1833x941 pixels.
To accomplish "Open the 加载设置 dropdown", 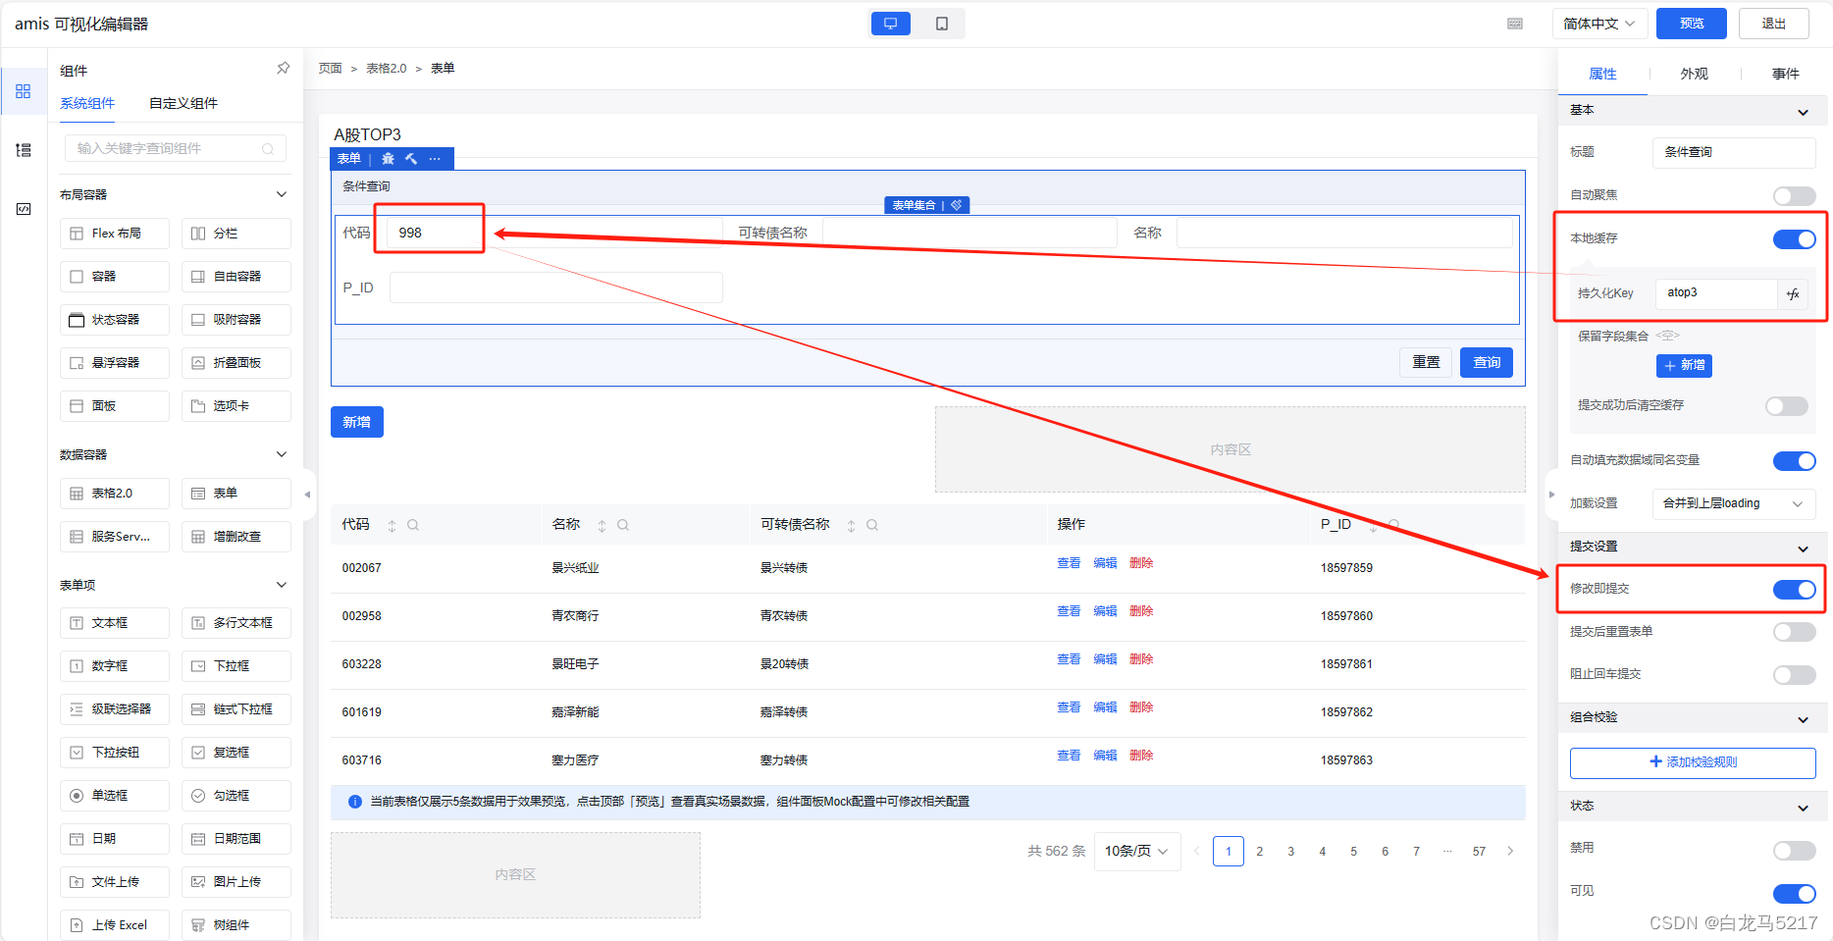I will click(x=1733, y=503).
